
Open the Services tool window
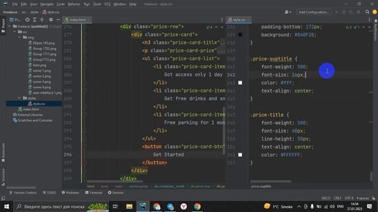(x=116, y=193)
